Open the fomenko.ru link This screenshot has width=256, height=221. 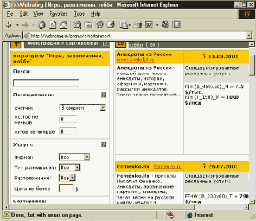click(x=168, y=167)
